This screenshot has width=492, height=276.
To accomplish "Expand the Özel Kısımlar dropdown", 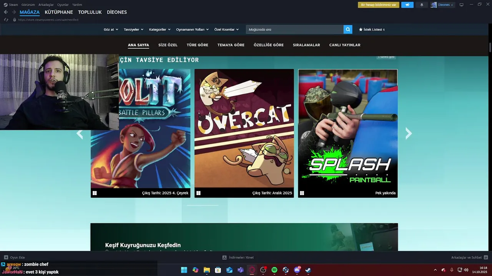I will tap(226, 30).
